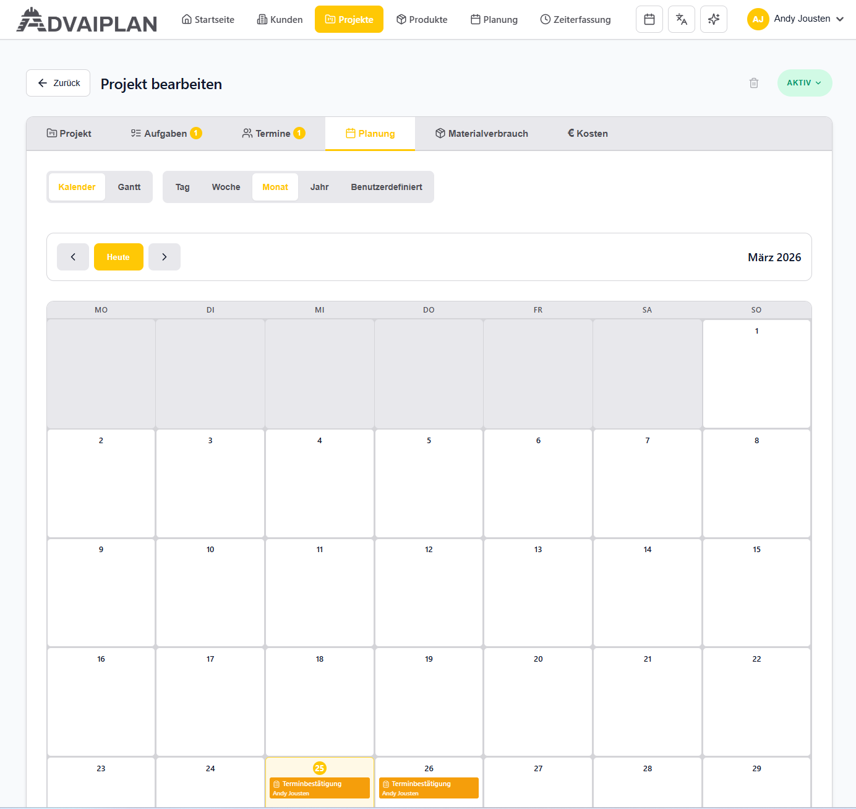Viewport: 856px width, 809px height.
Task: Launch the AI assistant sparkle icon
Action: point(714,19)
